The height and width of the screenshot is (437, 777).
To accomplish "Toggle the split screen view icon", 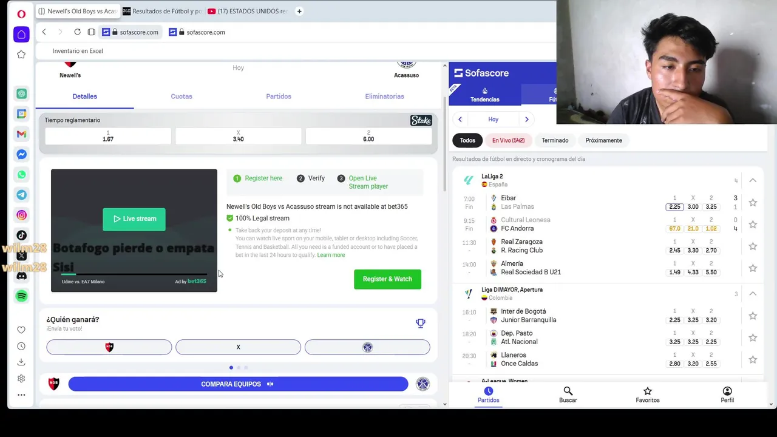I will pyautogui.click(x=91, y=32).
